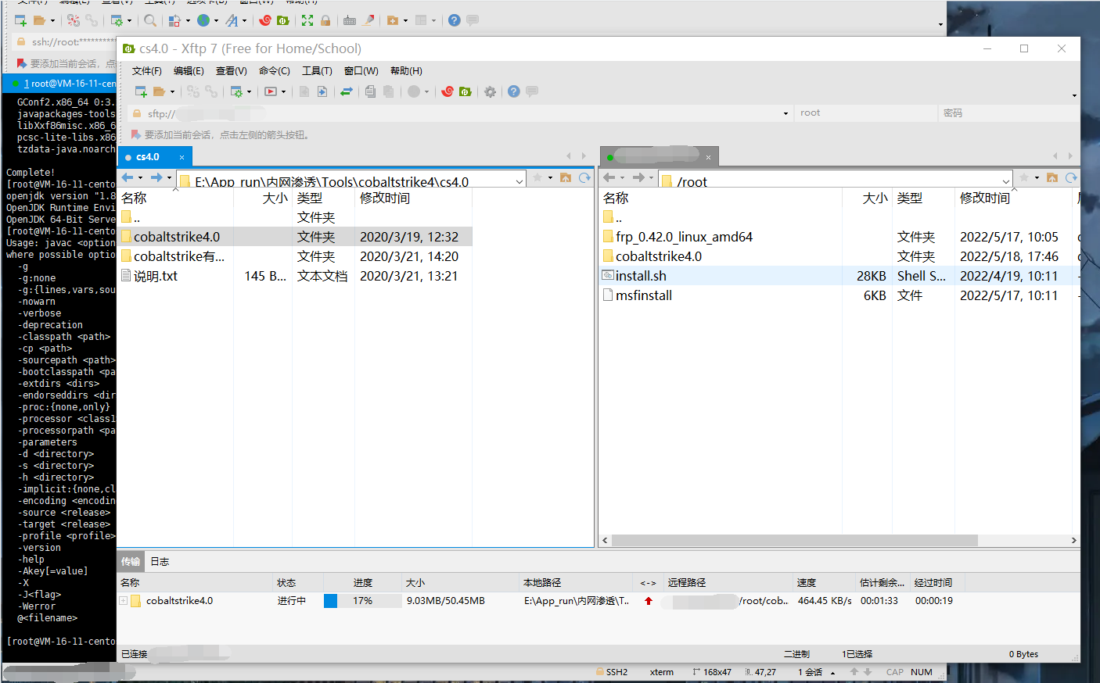The image size is (1100, 683).
Task: Sort remote files by 名称 column header
Action: coord(720,198)
